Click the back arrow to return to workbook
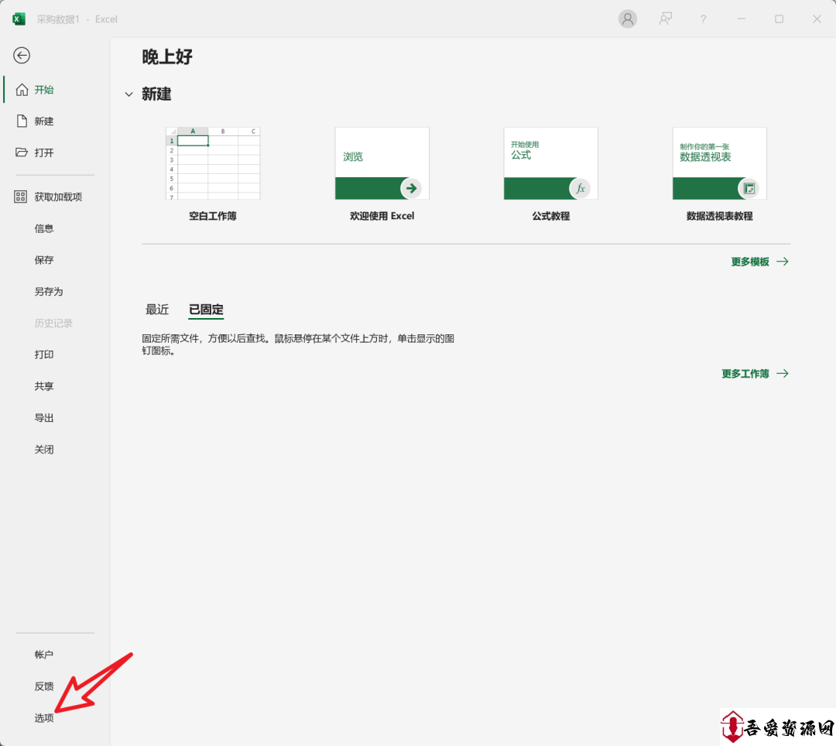 [x=22, y=56]
